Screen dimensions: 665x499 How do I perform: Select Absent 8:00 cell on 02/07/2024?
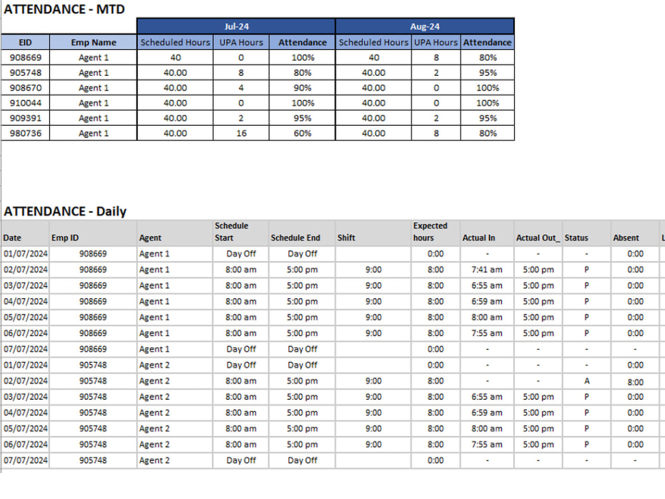[635, 381]
